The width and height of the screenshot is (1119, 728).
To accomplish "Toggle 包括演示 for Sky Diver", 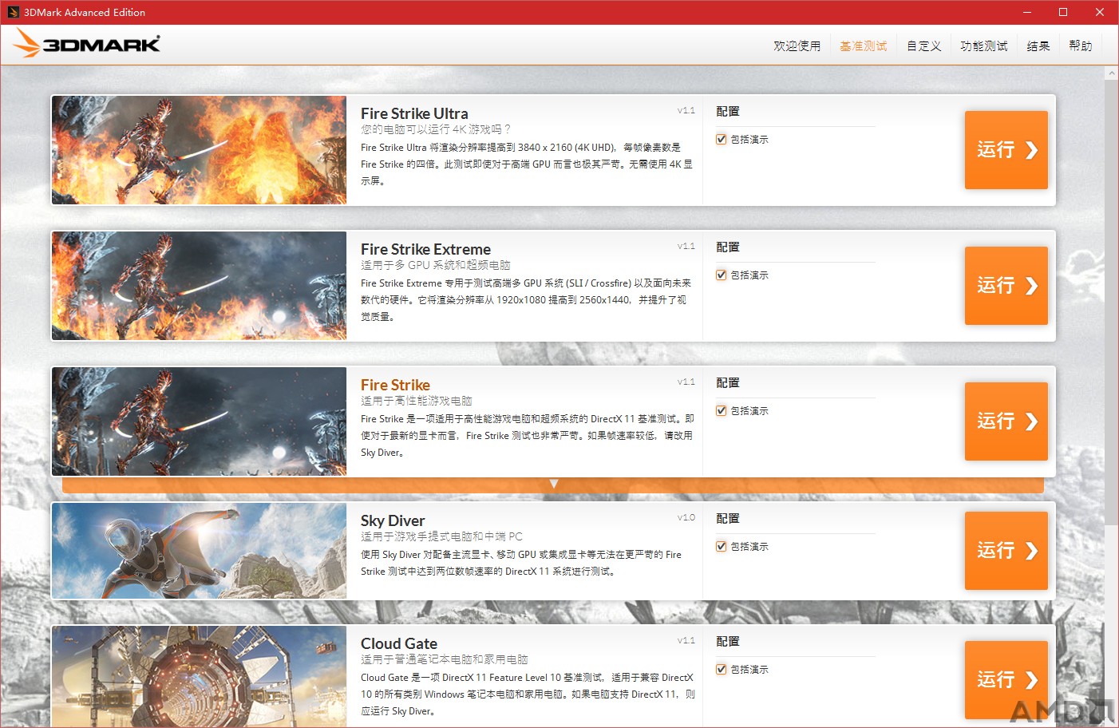I will (722, 546).
